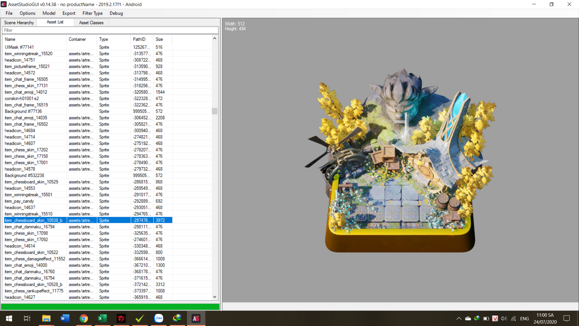Viewport: 579px width, 326px height.
Task: Switch to Google Chrome in the taskbar
Action: (x=84, y=318)
